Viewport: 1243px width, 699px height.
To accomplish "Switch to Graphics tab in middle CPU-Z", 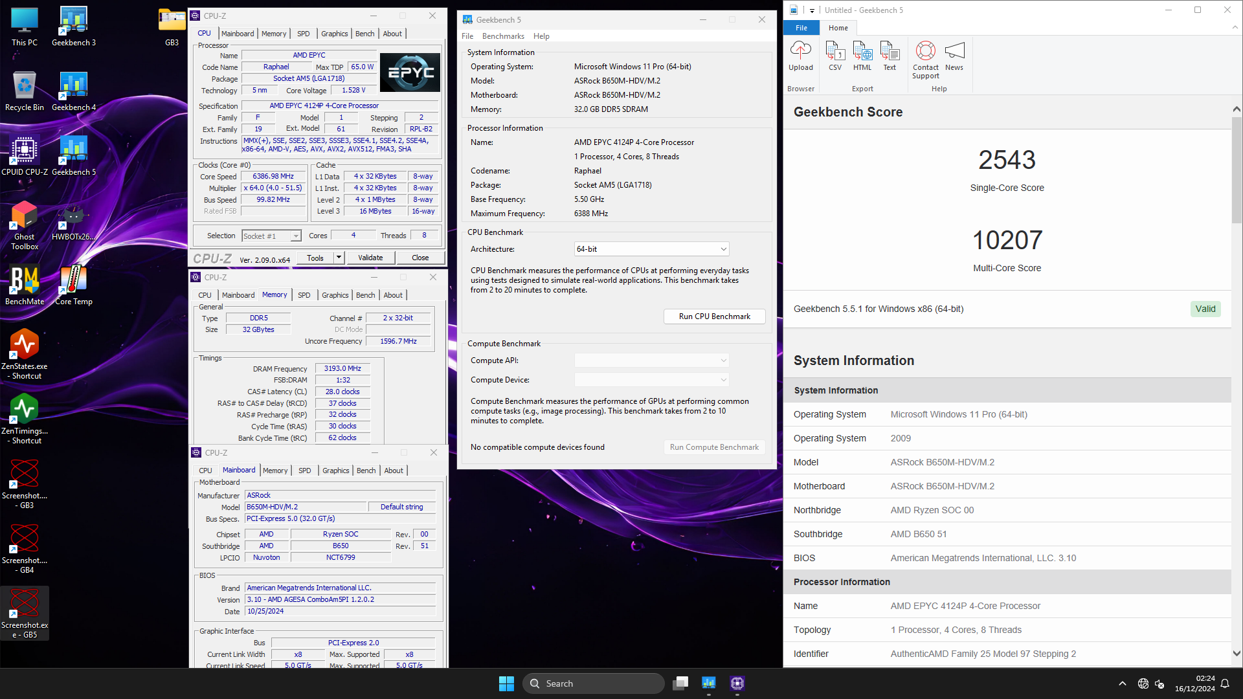I will pyautogui.click(x=335, y=295).
